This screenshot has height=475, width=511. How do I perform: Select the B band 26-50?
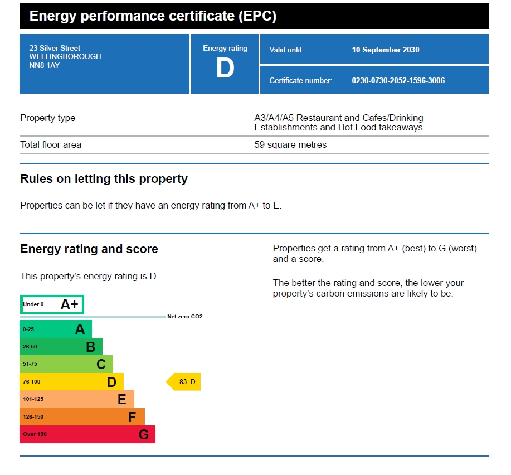point(61,347)
